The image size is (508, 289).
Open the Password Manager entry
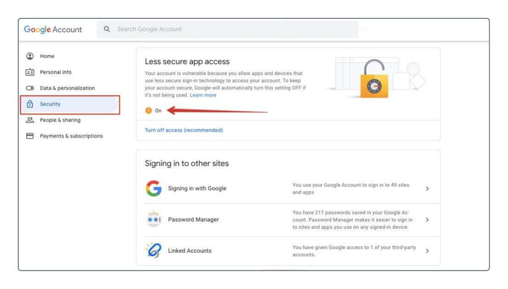tap(293, 220)
